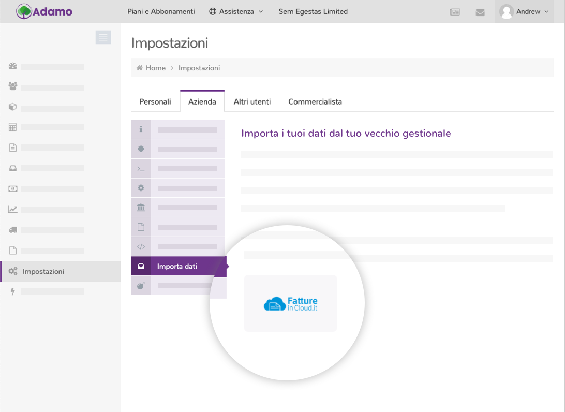Select Importa dati in the Azienda submenu

point(179,267)
